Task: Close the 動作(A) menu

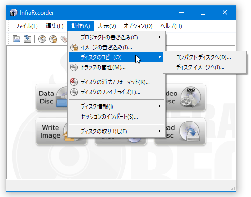Action: click(81, 26)
